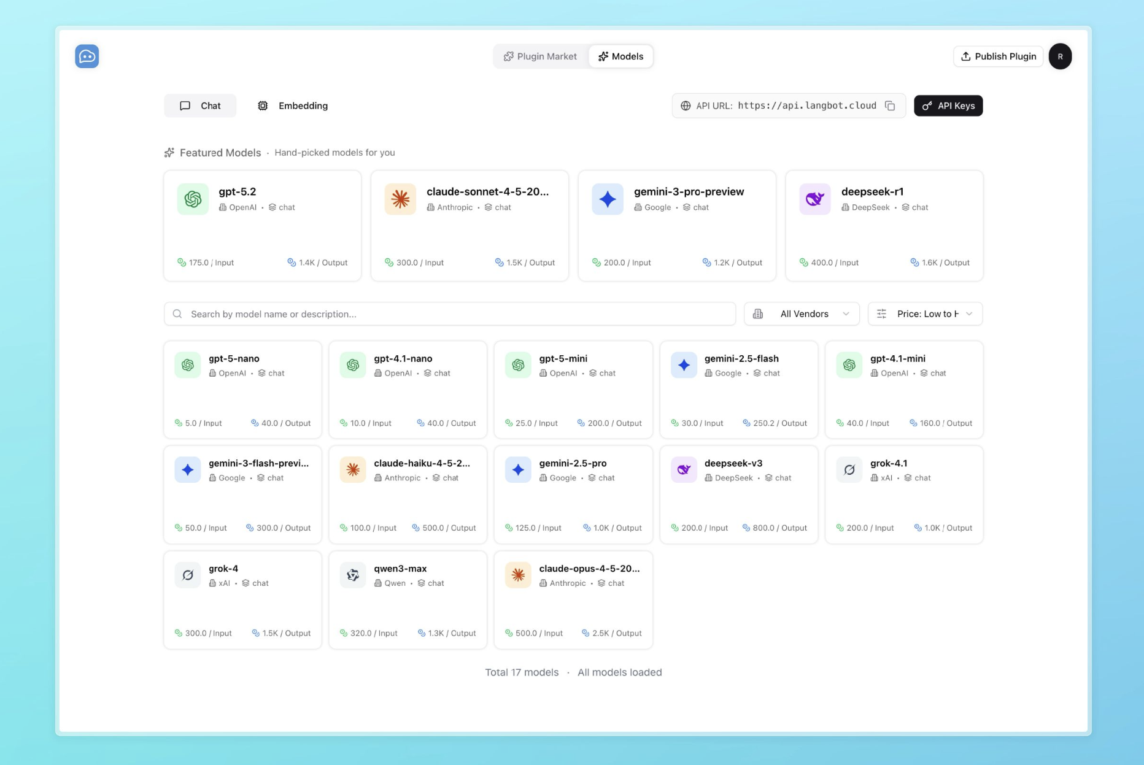The height and width of the screenshot is (765, 1144).
Task: Click the gemini-2.5-pro model name
Action: pos(573,463)
